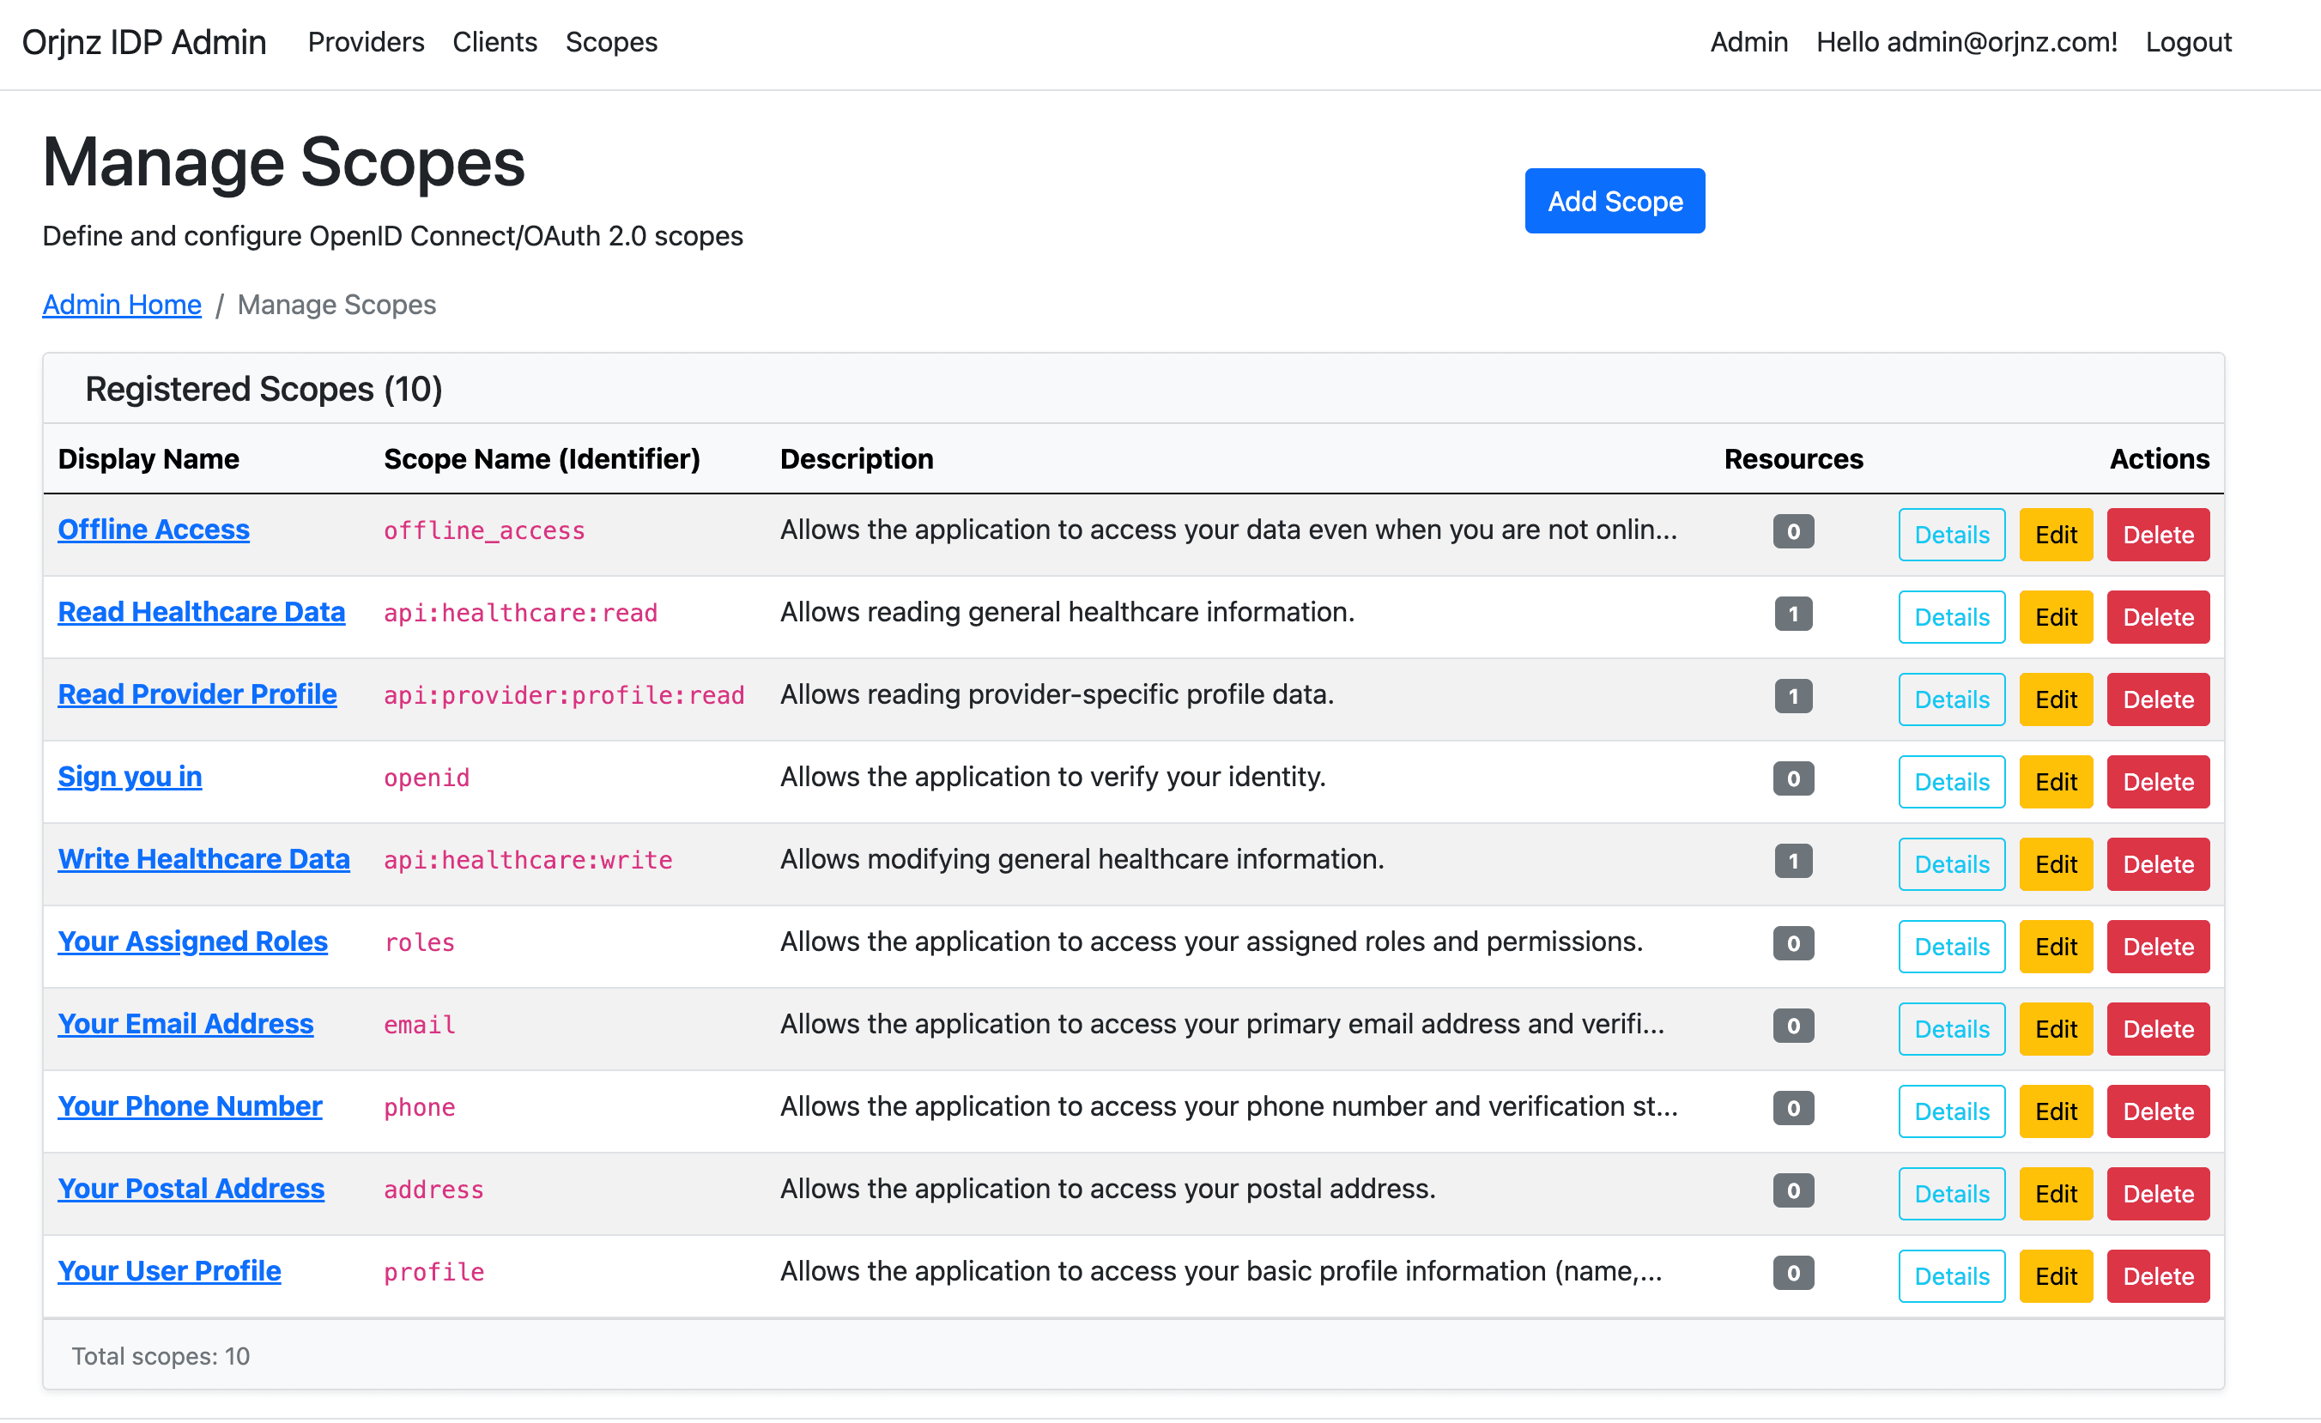Click the Scope Name (Identifier) column header
Image resolution: width=2321 pixels, height=1423 pixels.
(x=542, y=458)
